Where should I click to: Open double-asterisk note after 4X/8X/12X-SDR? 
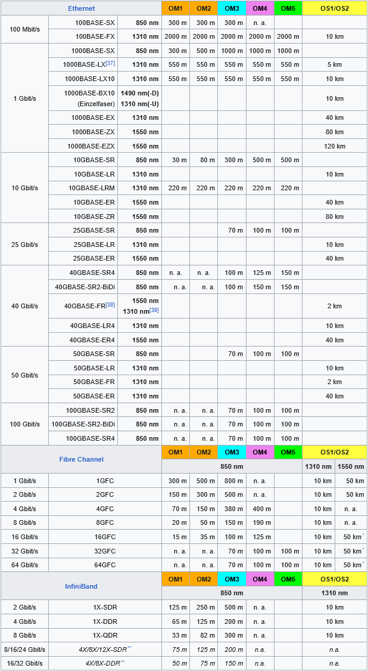pos(129,647)
